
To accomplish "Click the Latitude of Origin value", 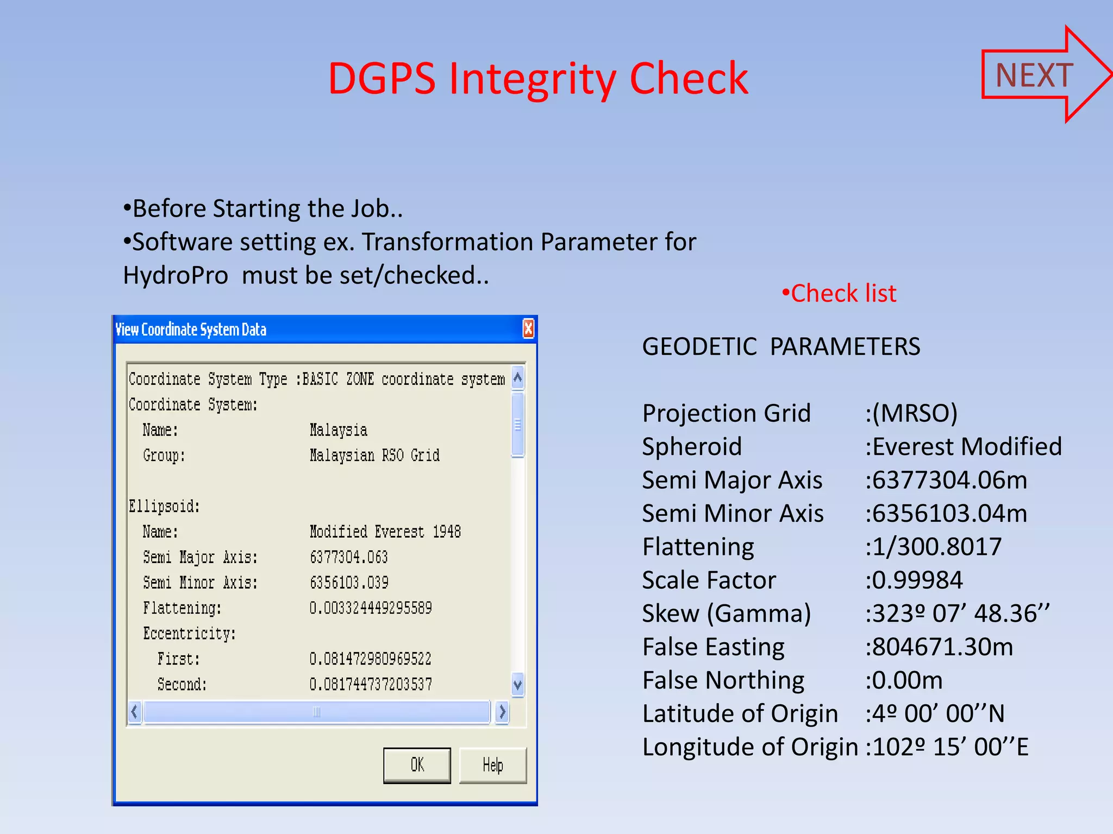I will click(x=935, y=713).
